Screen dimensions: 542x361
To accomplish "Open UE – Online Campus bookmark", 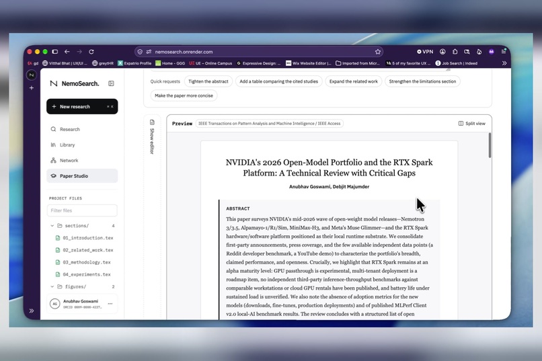I will 210,63.
